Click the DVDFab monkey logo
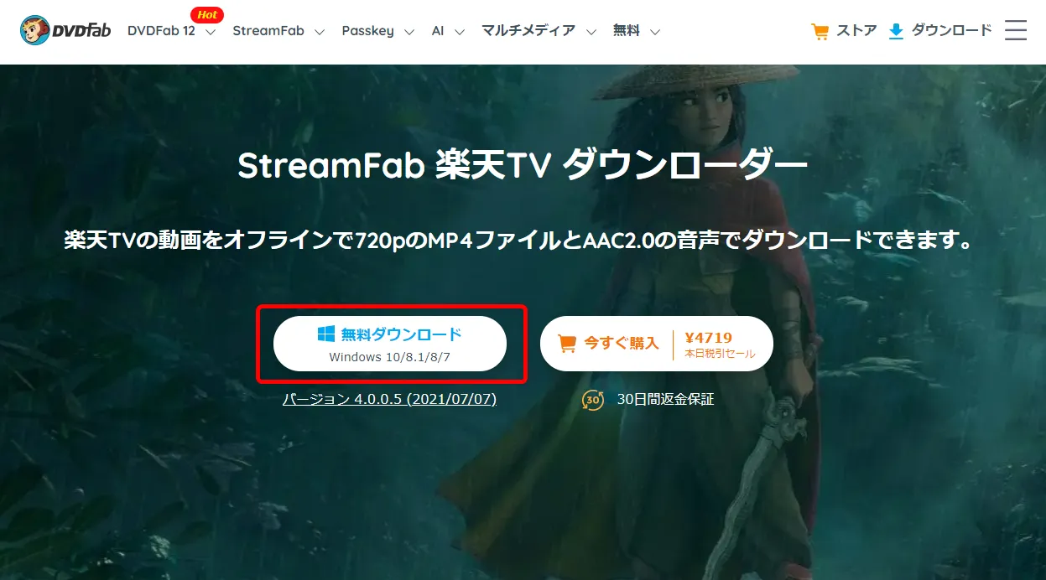The image size is (1046, 580). [x=65, y=30]
